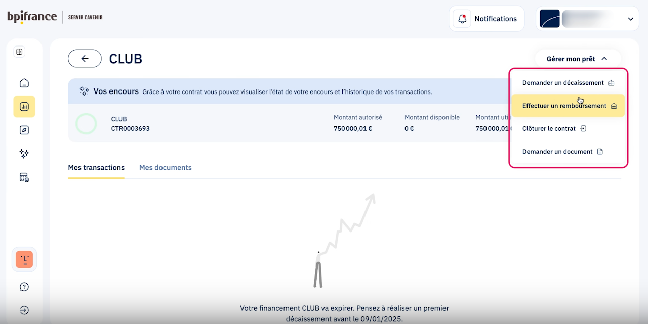Open the sparkles icon in sidebar

tap(24, 154)
